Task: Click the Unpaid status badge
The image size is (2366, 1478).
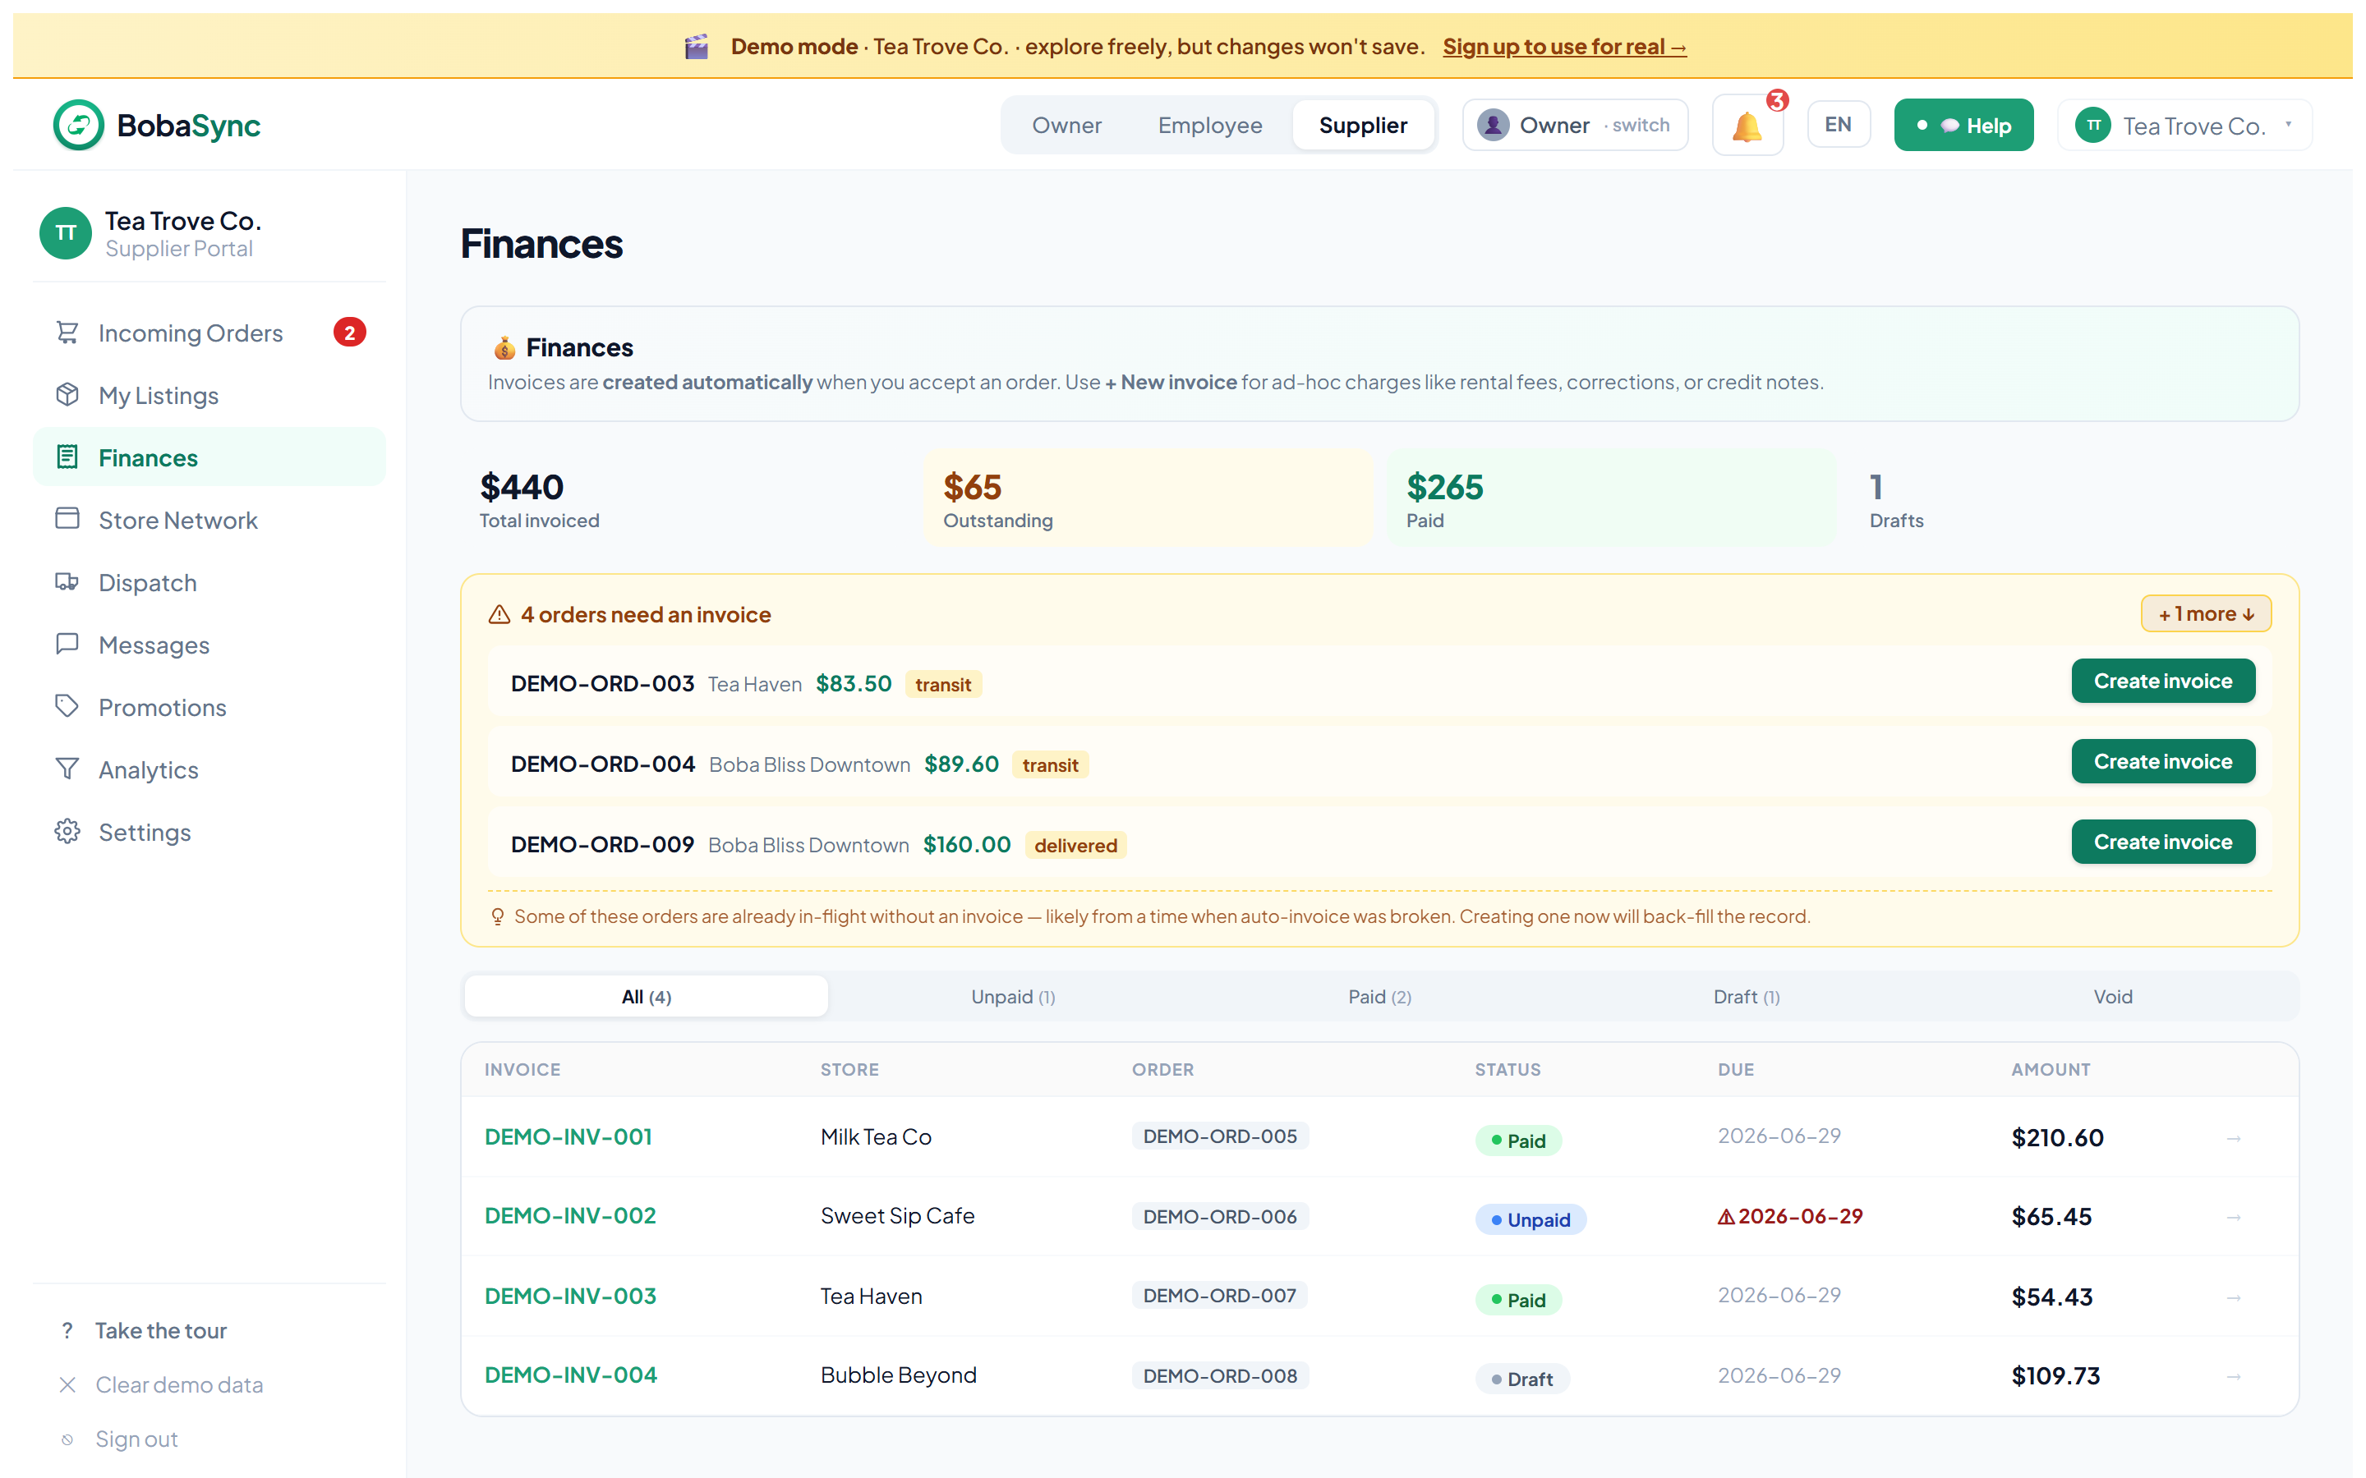Action: coord(1530,1220)
